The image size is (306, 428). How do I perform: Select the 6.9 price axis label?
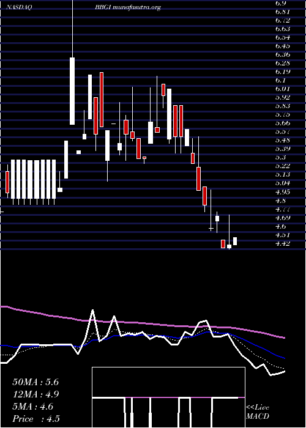[281, 3]
